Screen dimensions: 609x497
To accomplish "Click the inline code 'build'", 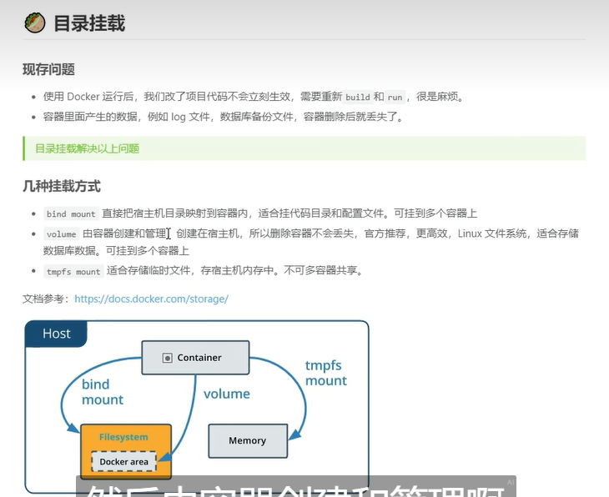I will (358, 97).
